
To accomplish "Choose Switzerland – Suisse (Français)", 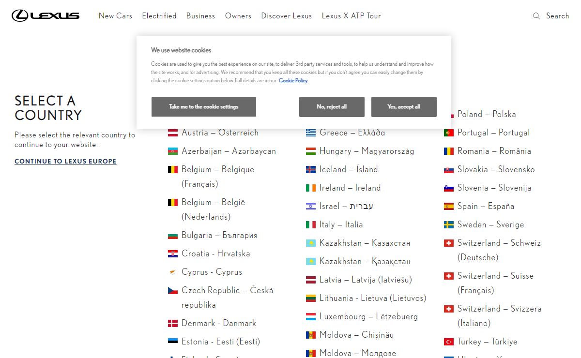I will pos(495,283).
